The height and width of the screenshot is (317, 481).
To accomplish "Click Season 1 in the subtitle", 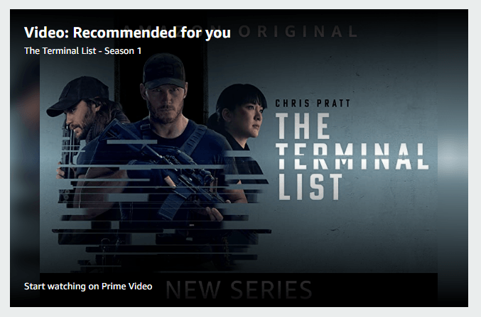I will (123, 50).
